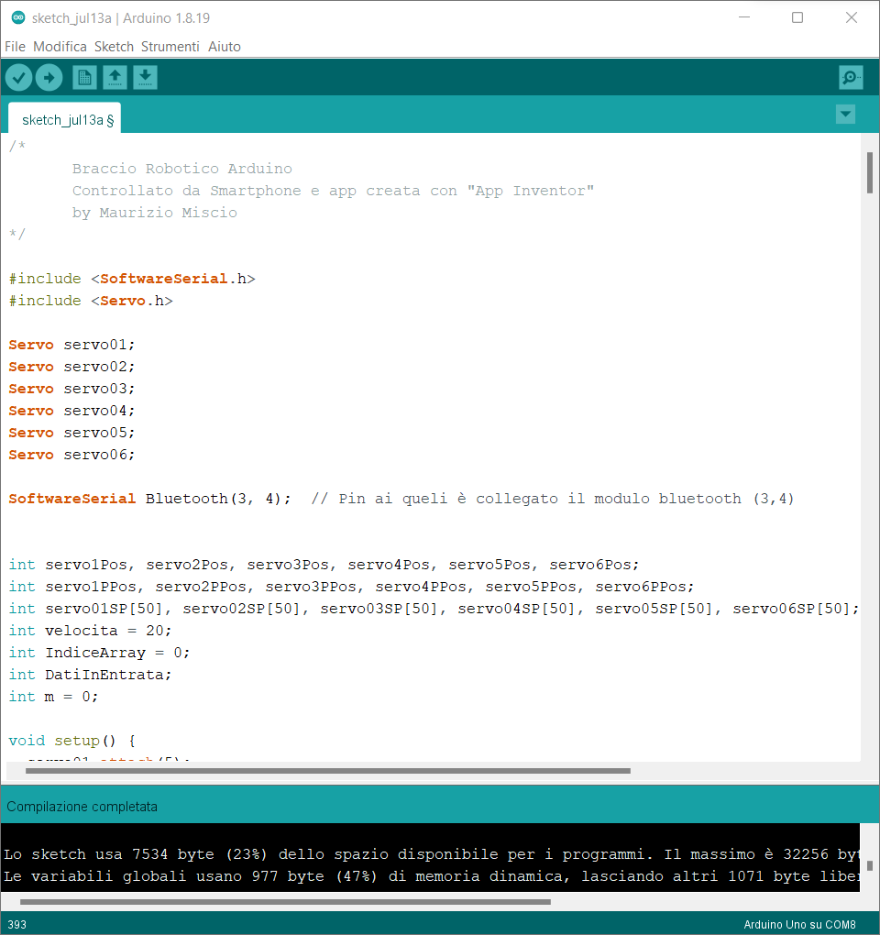Image resolution: width=880 pixels, height=935 pixels.
Task: Open the Strumenti menu
Action: click(170, 46)
